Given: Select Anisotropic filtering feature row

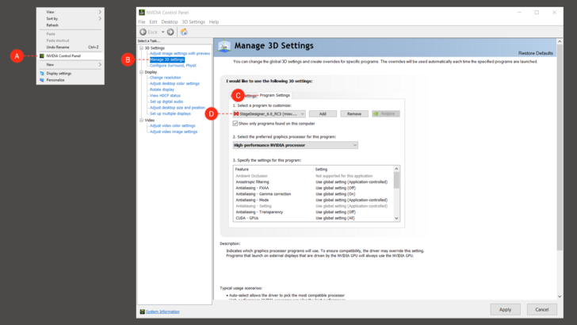Looking at the screenshot, I should pos(314,182).
